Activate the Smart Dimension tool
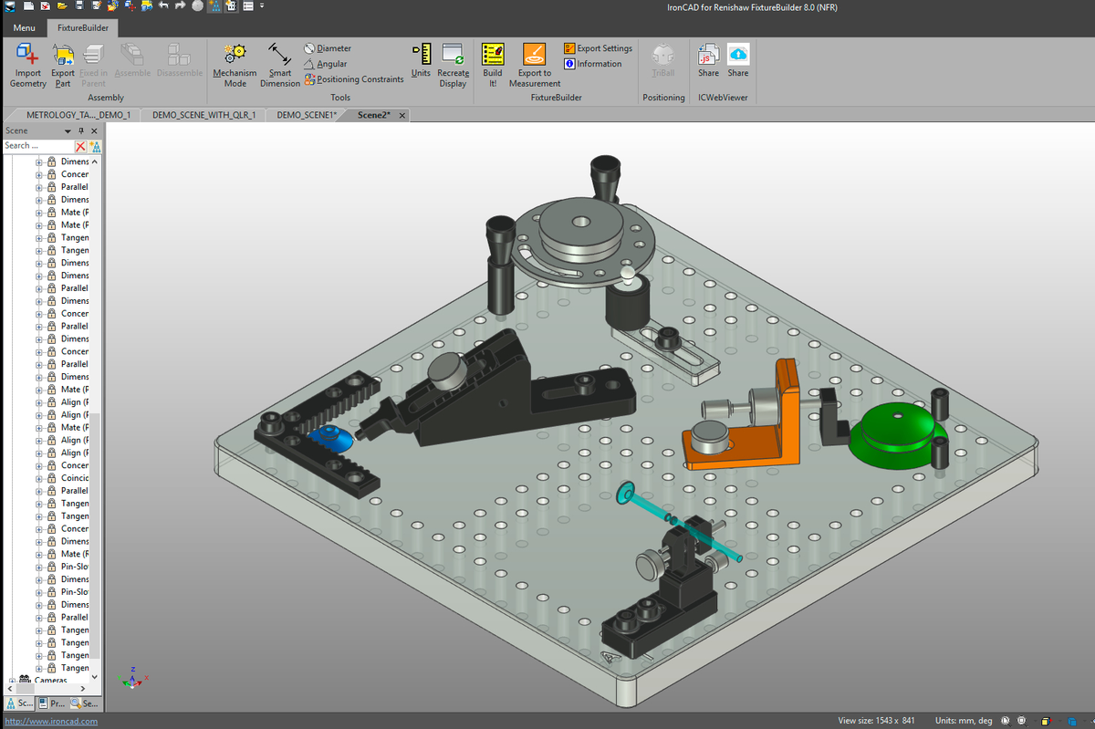This screenshot has height=729, width=1095. (279, 66)
